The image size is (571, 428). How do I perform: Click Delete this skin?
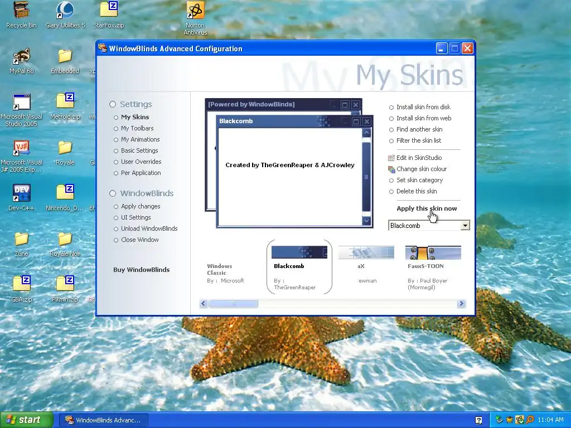(x=413, y=192)
